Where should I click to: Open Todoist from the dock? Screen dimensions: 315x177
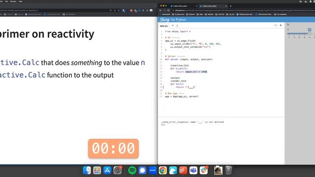pyautogui.click(x=183, y=171)
